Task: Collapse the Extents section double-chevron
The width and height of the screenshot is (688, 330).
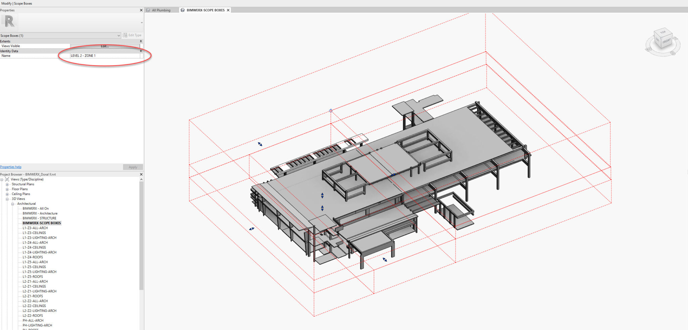Action: click(141, 41)
